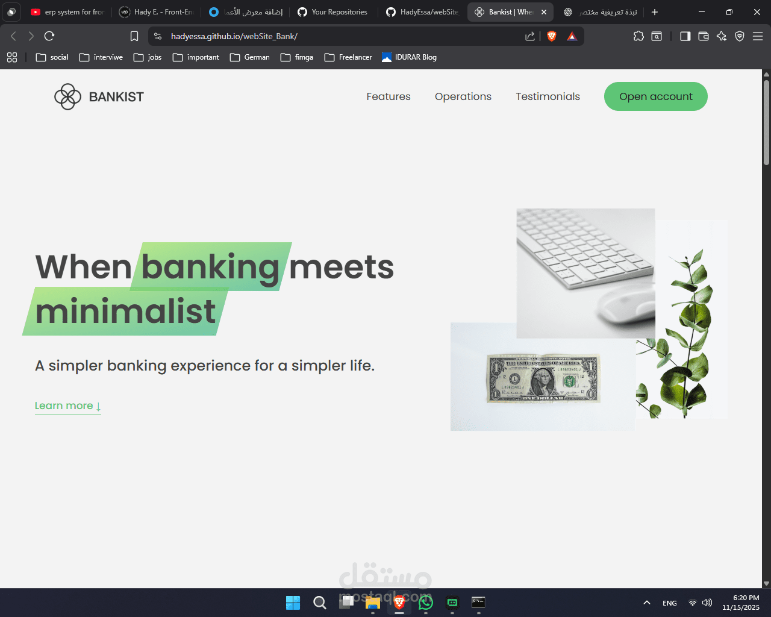This screenshot has width=771, height=617.
Task: Click the search tabs icon
Action: (656, 36)
